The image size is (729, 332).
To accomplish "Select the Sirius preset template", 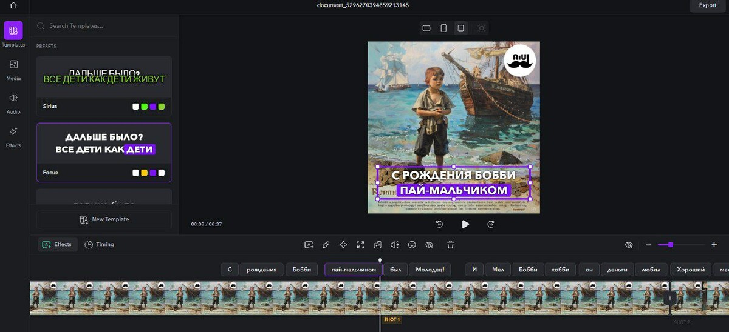I will (x=104, y=86).
